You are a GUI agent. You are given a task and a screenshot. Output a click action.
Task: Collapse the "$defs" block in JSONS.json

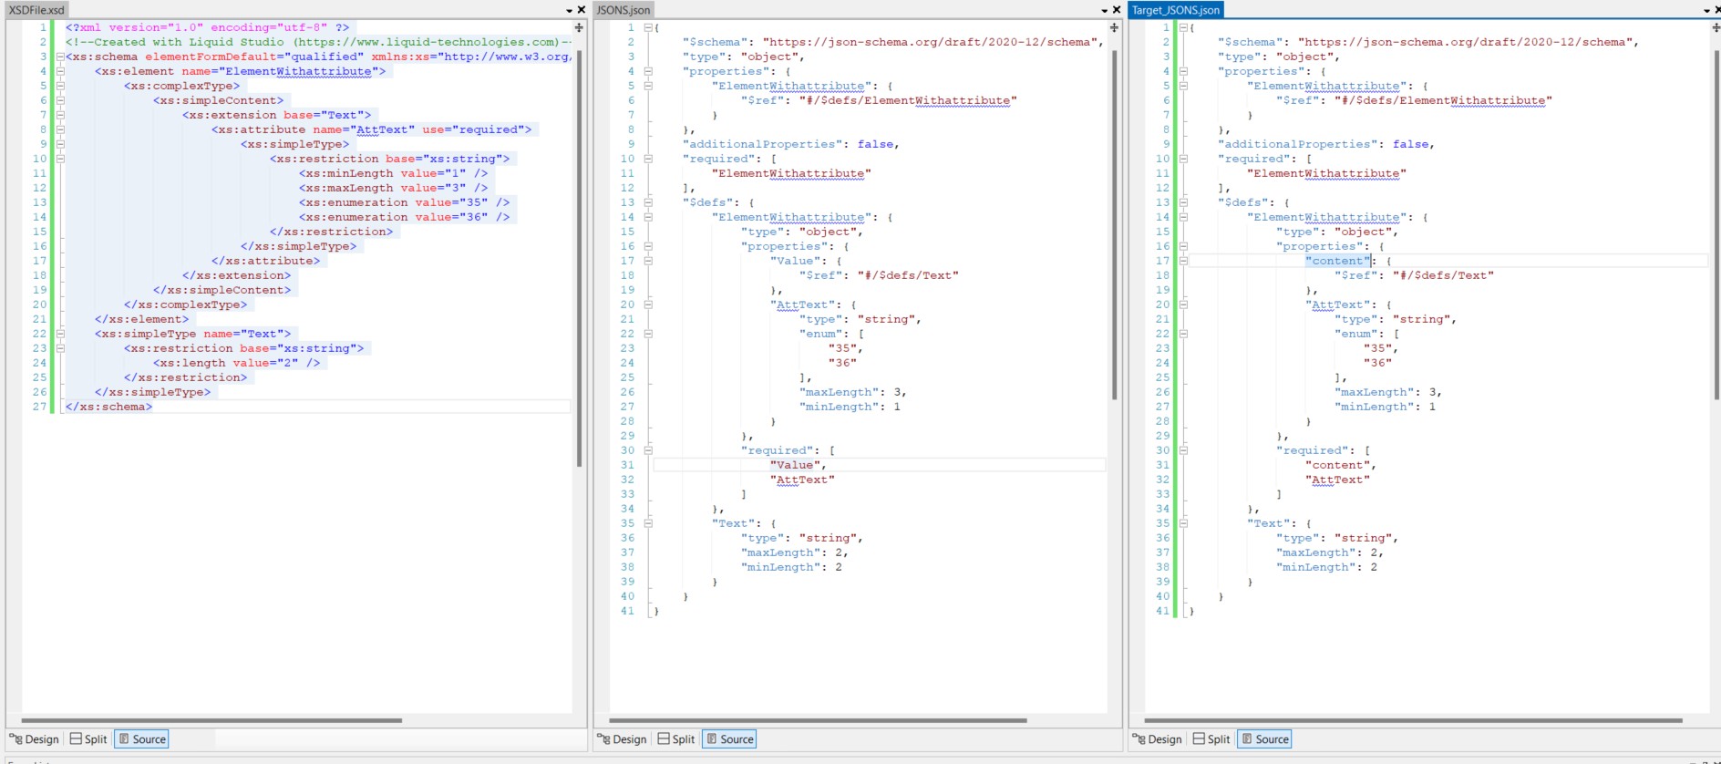(648, 202)
